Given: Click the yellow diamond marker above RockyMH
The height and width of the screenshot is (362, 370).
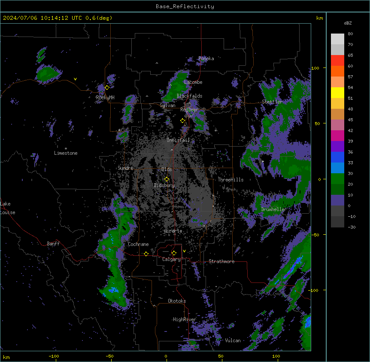Looking at the screenshot, I should tap(107, 87).
